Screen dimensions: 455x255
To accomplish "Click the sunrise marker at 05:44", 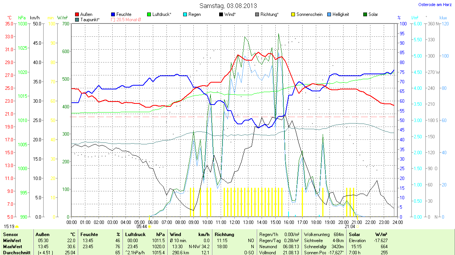I will [150, 227].
